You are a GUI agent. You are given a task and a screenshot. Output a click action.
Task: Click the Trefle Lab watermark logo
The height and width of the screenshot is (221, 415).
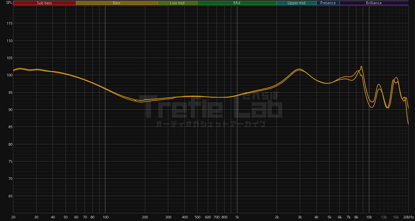(x=211, y=107)
